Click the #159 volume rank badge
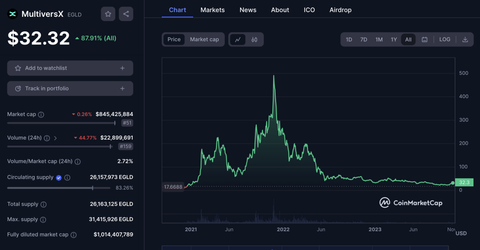Screen dimensions: 480x250 [126, 147]
